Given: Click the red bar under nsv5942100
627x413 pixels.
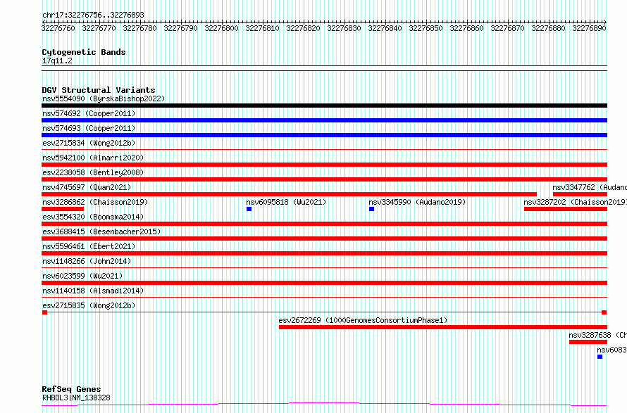Looking at the screenshot, I should pos(324,165).
